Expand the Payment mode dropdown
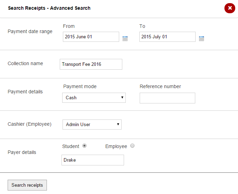The height and width of the screenshot is (194, 238). pyautogui.click(x=94, y=98)
